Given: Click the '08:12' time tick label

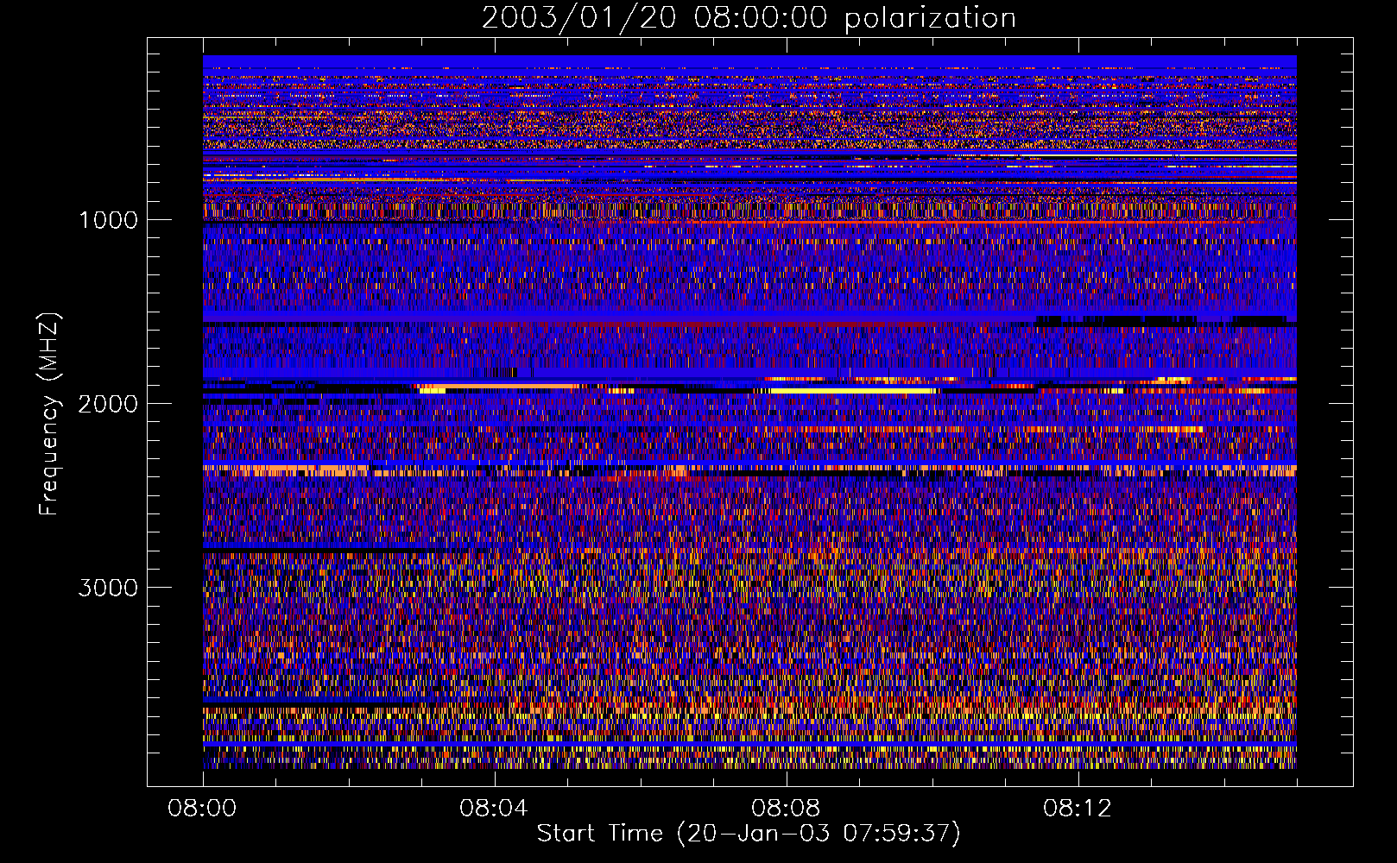Looking at the screenshot, I should pyautogui.click(x=1078, y=809).
